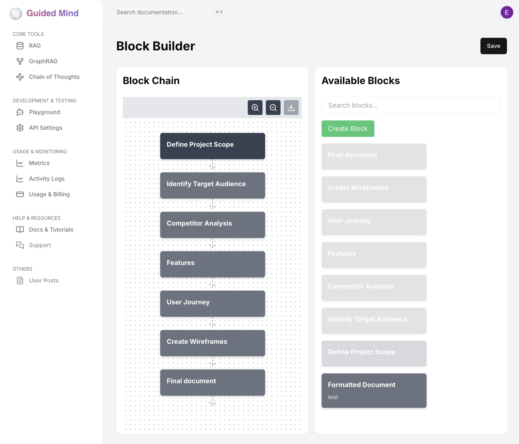519x444 pixels.
Task: Open the user avatar E menu
Action: (507, 12)
